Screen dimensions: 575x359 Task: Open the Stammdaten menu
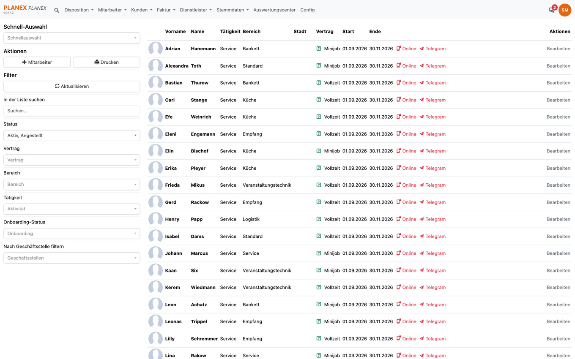click(x=233, y=10)
